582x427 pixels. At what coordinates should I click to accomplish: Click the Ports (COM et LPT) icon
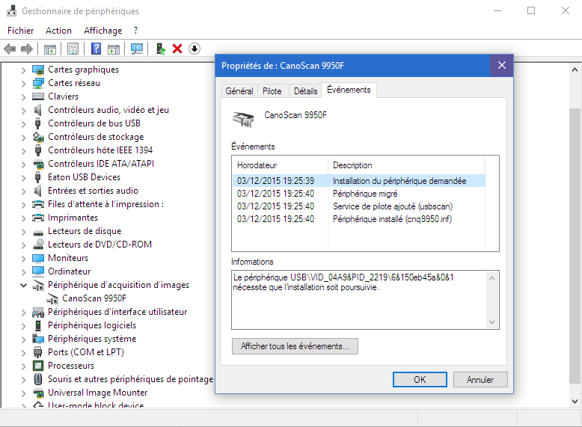click(37, 352)
